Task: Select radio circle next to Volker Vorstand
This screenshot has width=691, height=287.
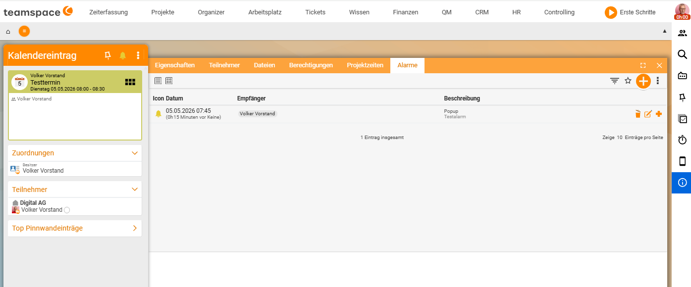Action: [67, 210]
